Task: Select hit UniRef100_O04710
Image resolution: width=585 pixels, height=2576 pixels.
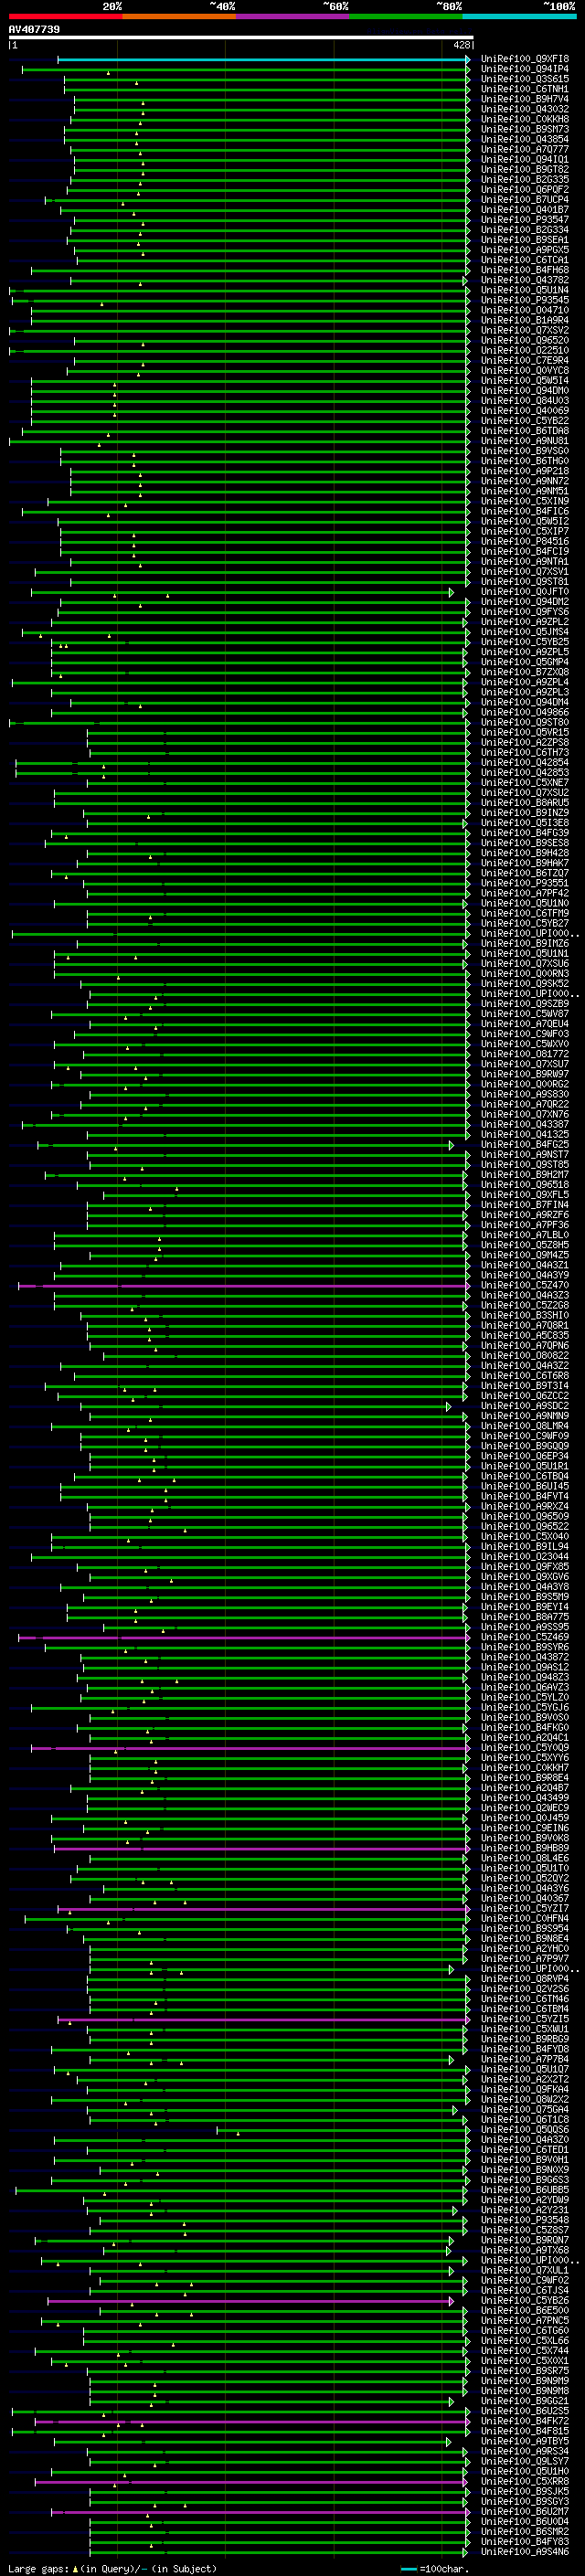Action: pos(524,311)
